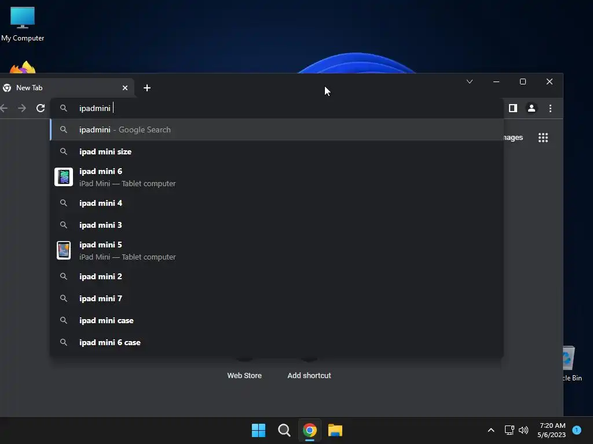This screenshot has width=593, height=444.
Task: Show hidden system tray icons
Action: coord(491,430)
